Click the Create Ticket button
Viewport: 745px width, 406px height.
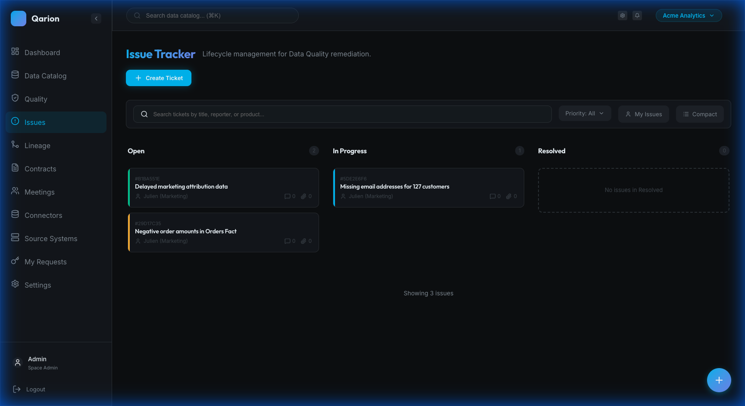(159, 78)
